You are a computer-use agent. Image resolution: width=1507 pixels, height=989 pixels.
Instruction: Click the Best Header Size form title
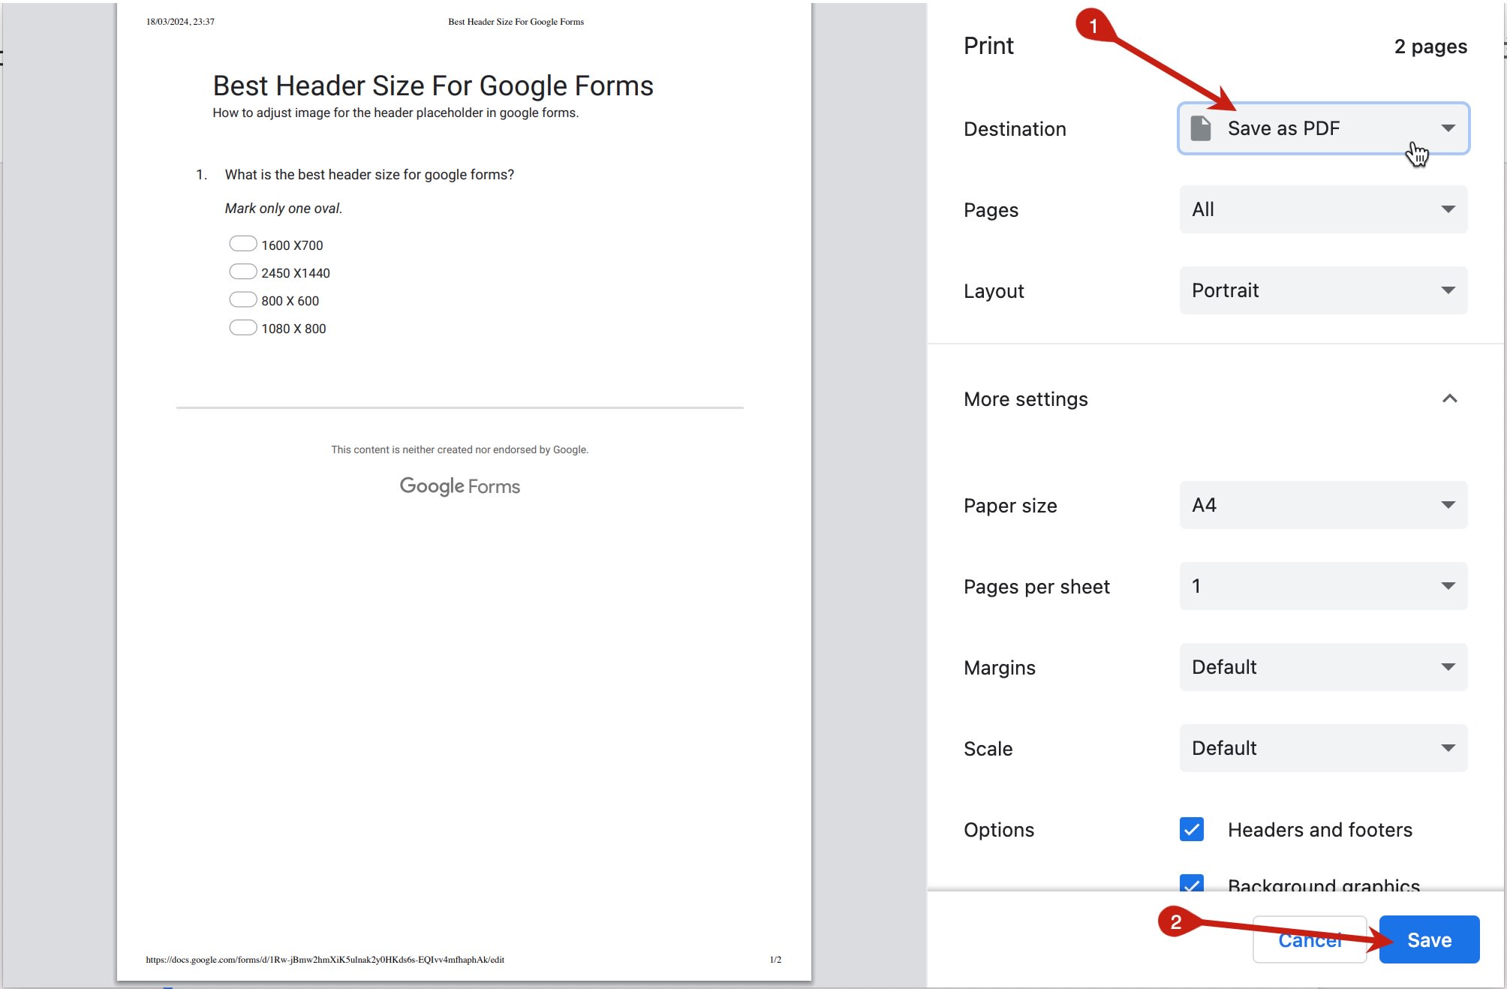pos(432,86)
